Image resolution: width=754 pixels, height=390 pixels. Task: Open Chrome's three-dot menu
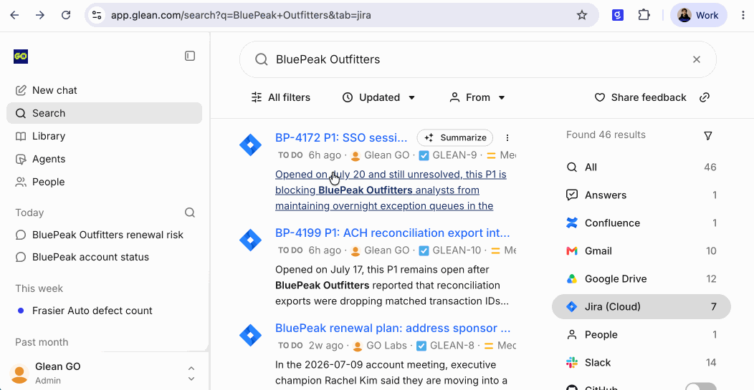coord(743,15)
